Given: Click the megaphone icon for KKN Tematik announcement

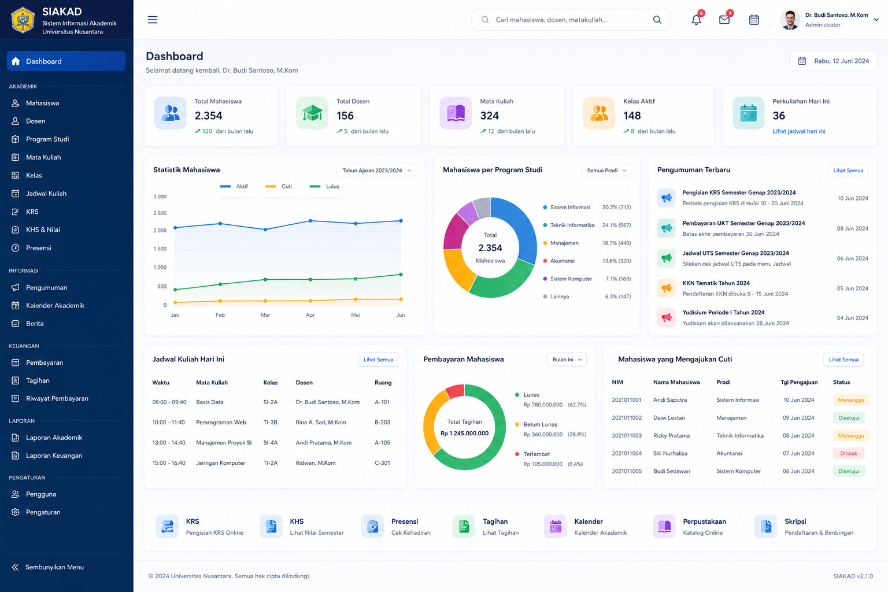Looking at the screenshot, I should (x=667, y=288).
